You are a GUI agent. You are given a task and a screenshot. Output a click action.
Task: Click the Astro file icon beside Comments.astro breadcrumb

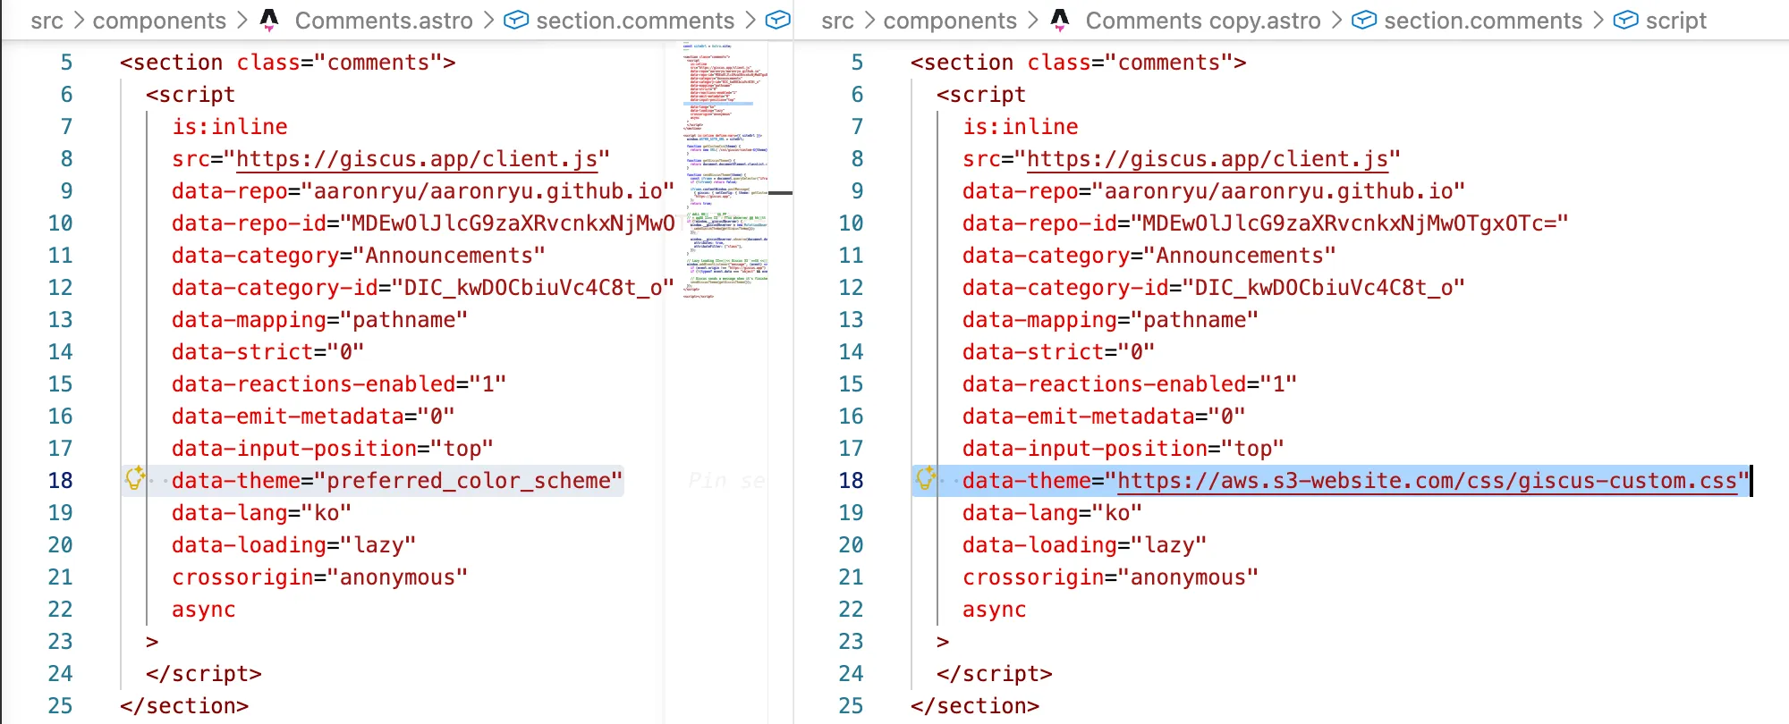pos(269,21)
